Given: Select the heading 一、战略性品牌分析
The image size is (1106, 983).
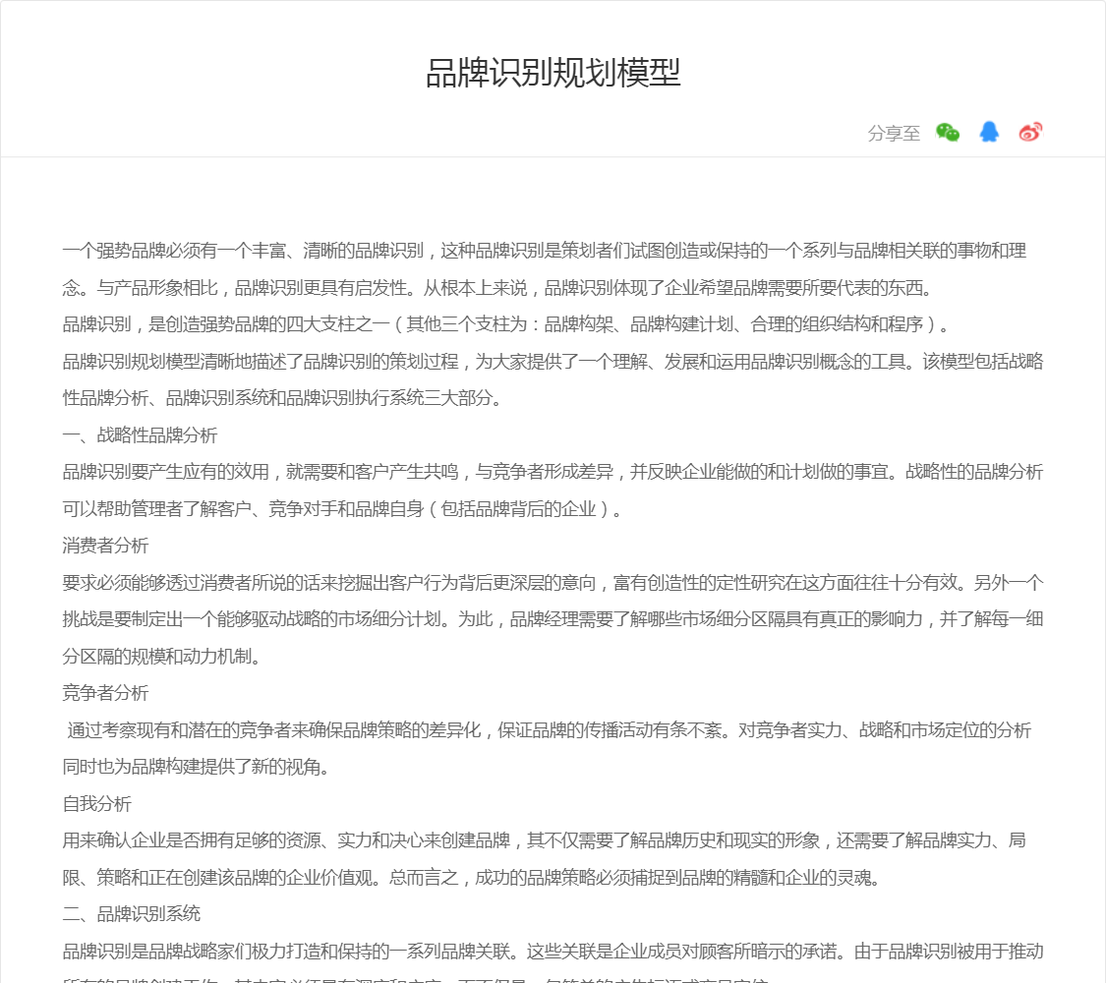Looking at the screenshot, I should [140, 434].
